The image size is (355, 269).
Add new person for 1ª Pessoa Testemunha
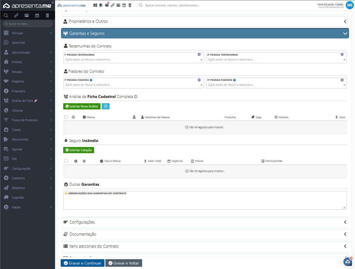click(199, 54)
